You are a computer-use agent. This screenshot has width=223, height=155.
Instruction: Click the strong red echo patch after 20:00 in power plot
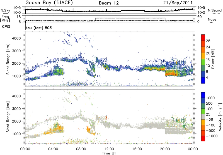[x=170, y=74]
